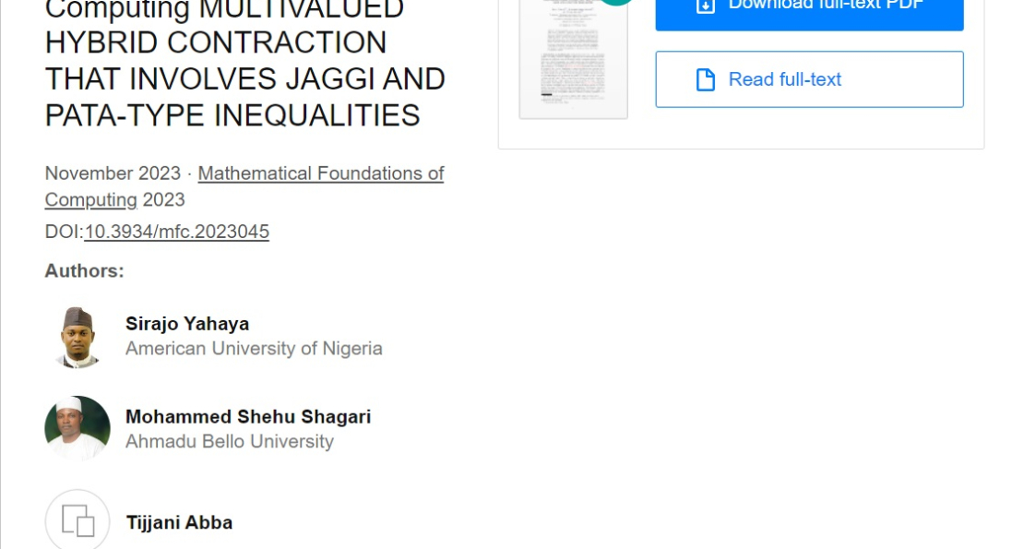The height and width of the screenshot is (549, 1024).
Task: Open author name Mohammed Shehu Shagari
Action: coord(248,417)
